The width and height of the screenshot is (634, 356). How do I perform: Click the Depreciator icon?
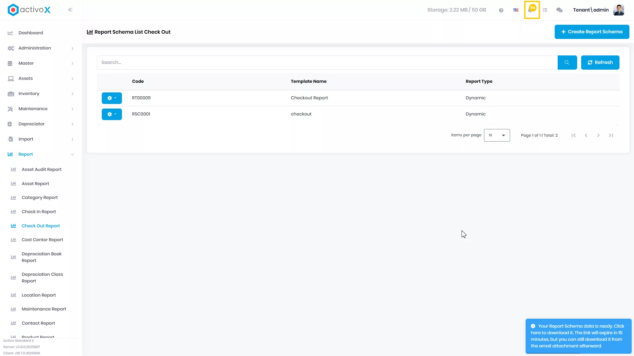click(x=10, y=124)
